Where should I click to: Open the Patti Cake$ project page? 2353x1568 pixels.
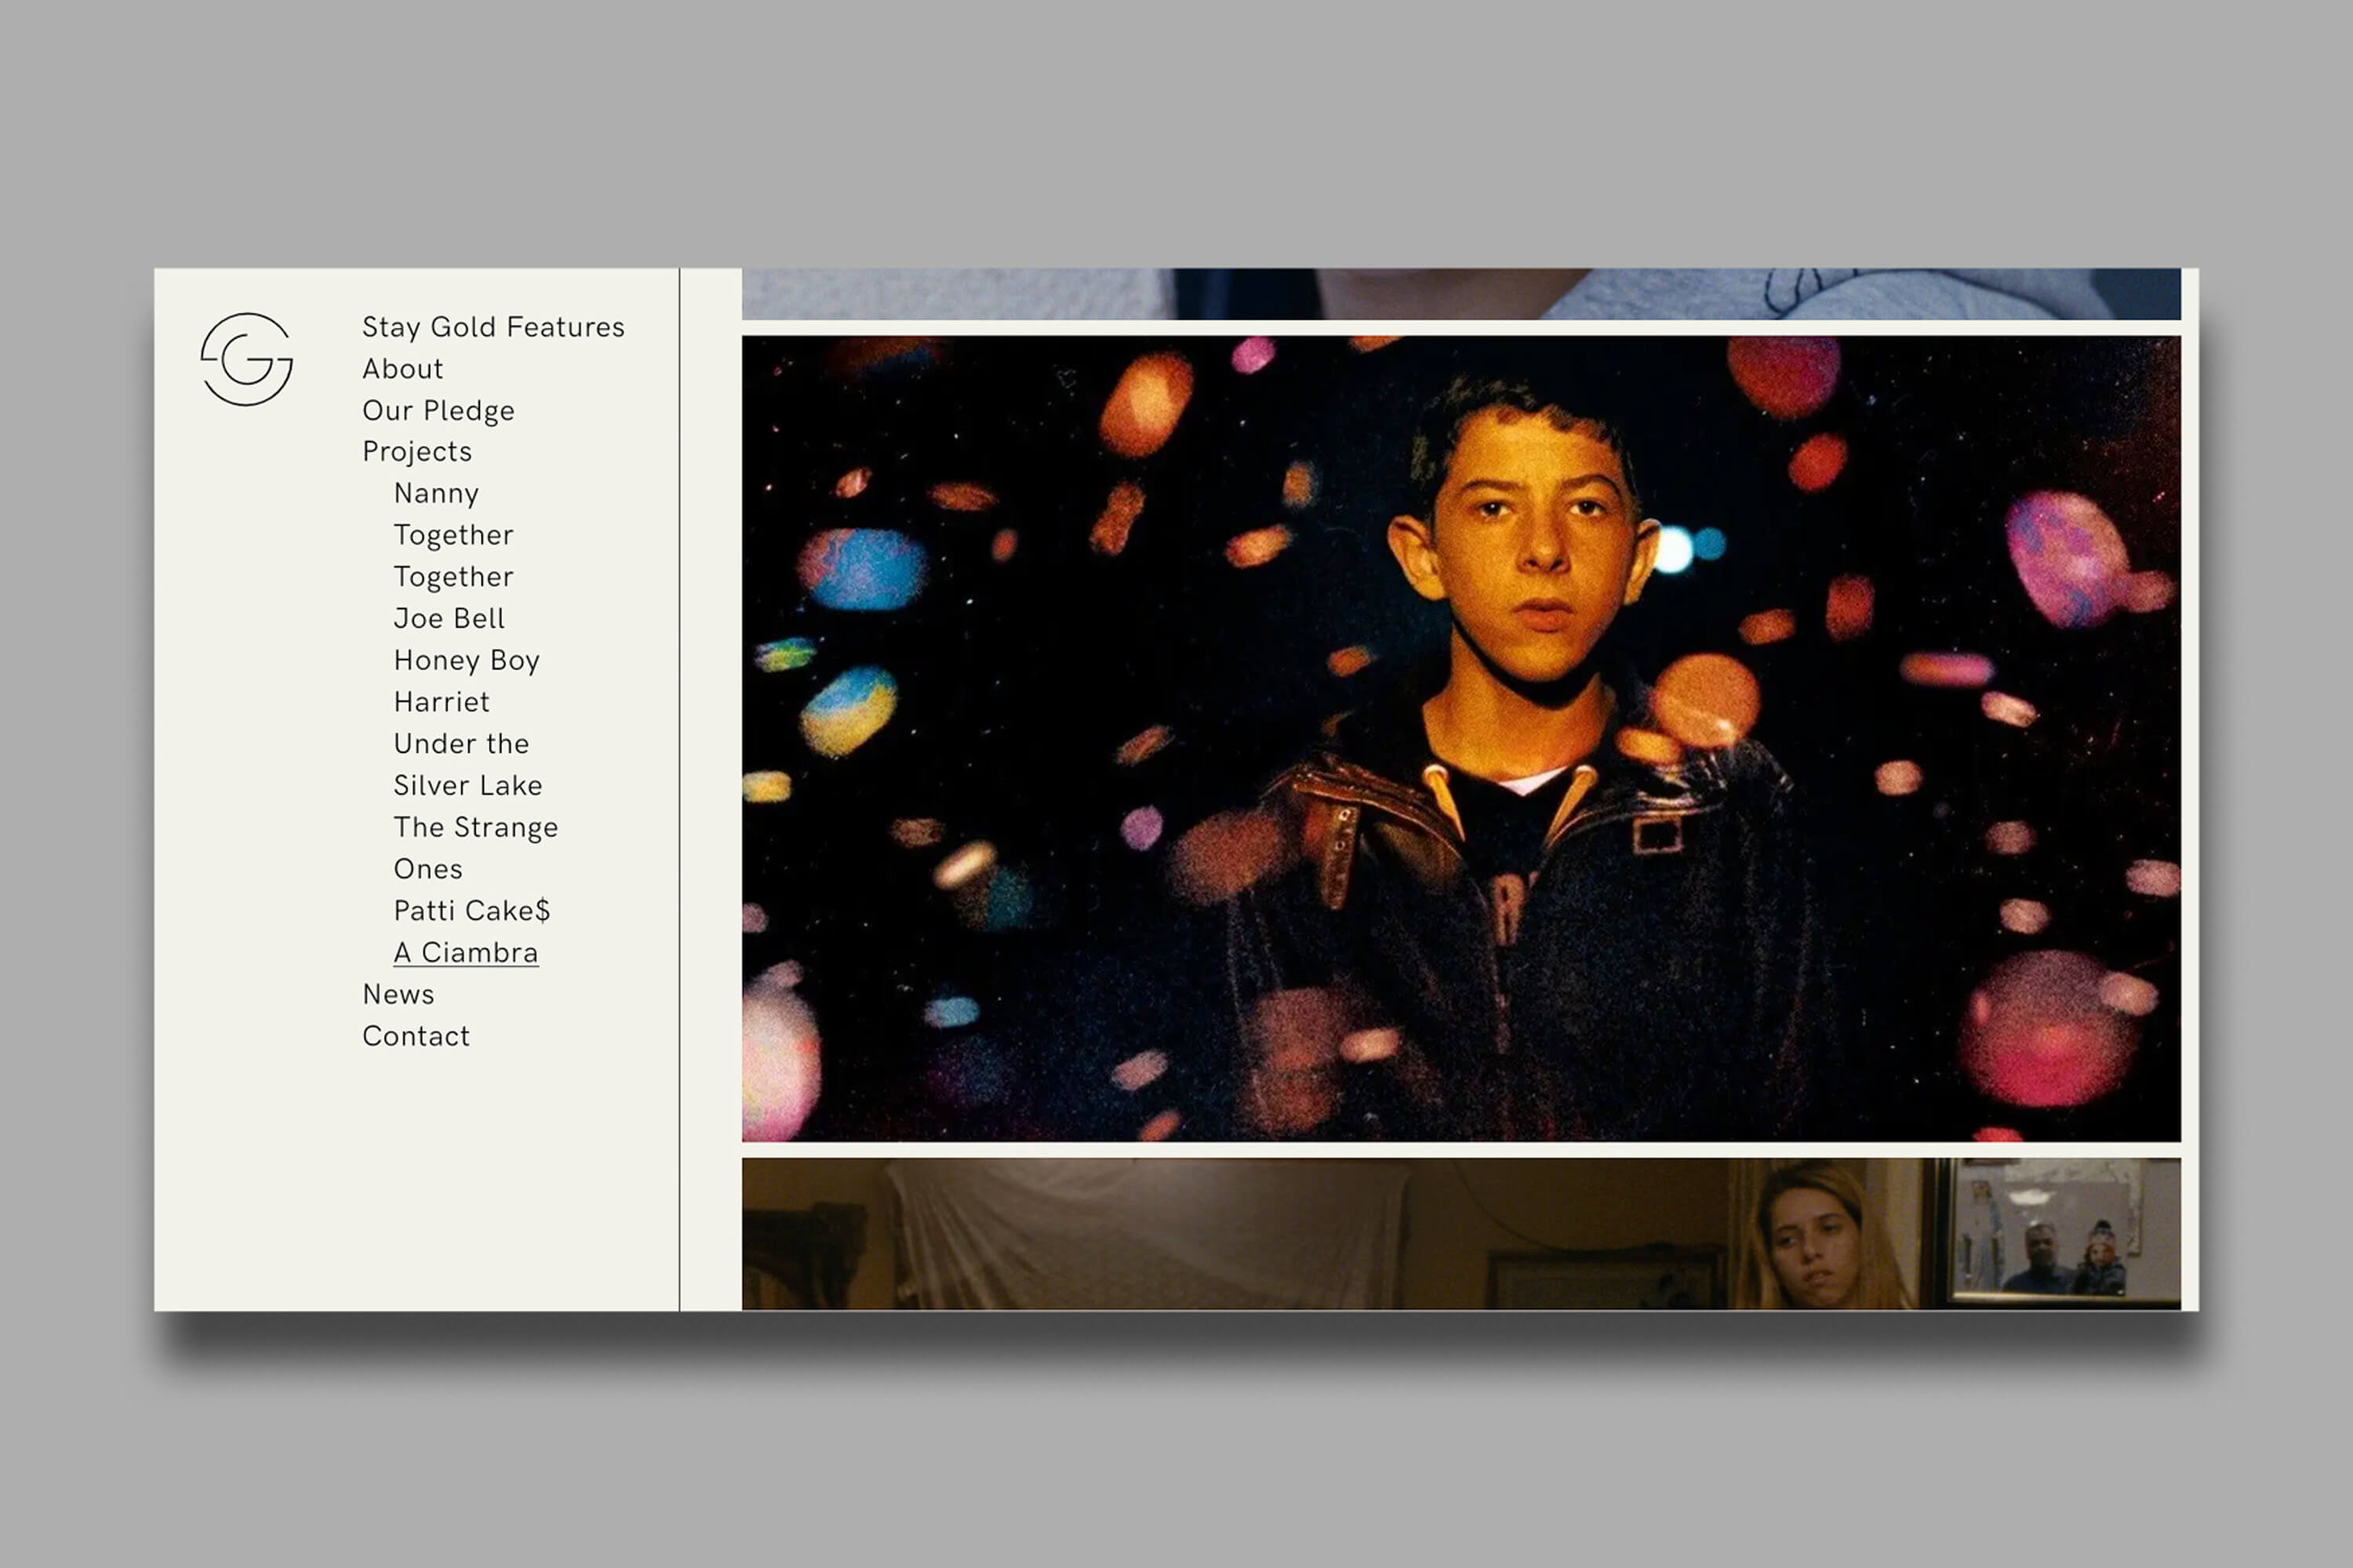coord(471,911)
